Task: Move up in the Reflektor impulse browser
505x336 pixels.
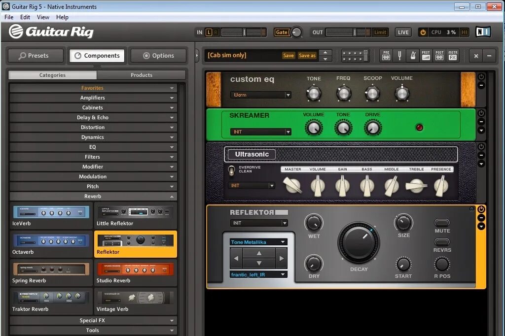Action: click(259, 253)
